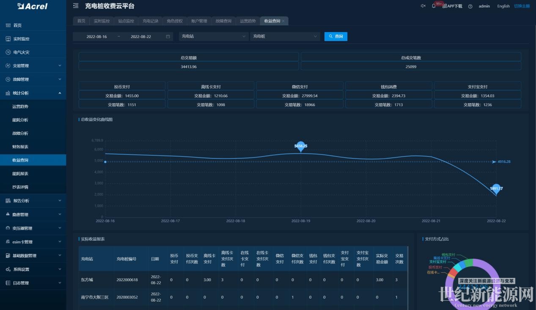Click the 切换主题 theme link
Screen dimensions: 536x310
click(x=522, y=6)
